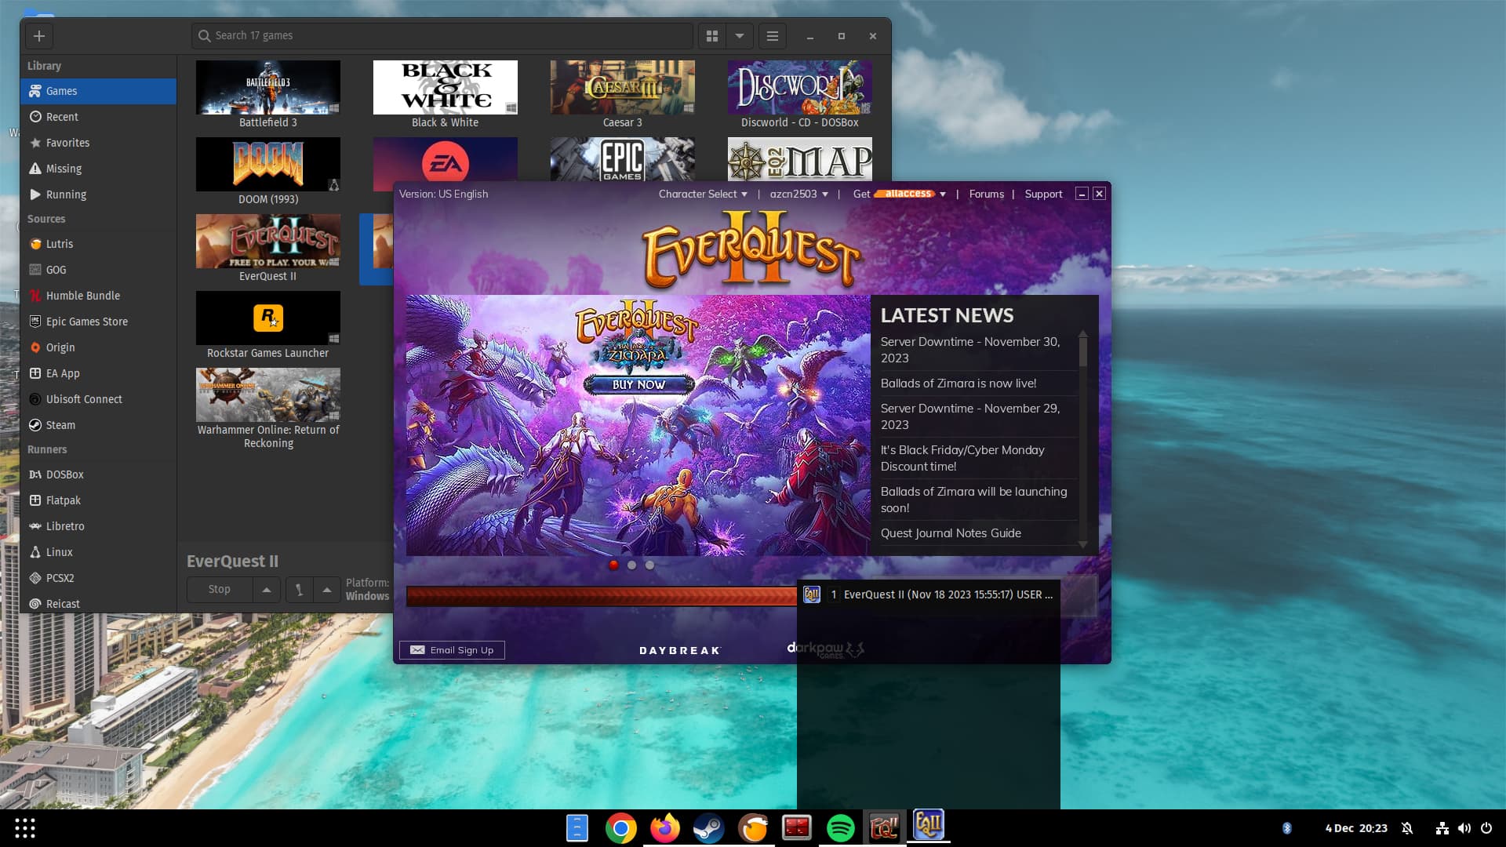The width and height of the screenshot is (1506, 847).
Task: Add a game with the plus button in Lutris
Action: [x=39, y=36]
